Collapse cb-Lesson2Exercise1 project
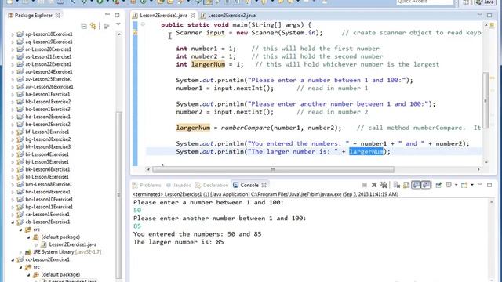 (13, 222)
